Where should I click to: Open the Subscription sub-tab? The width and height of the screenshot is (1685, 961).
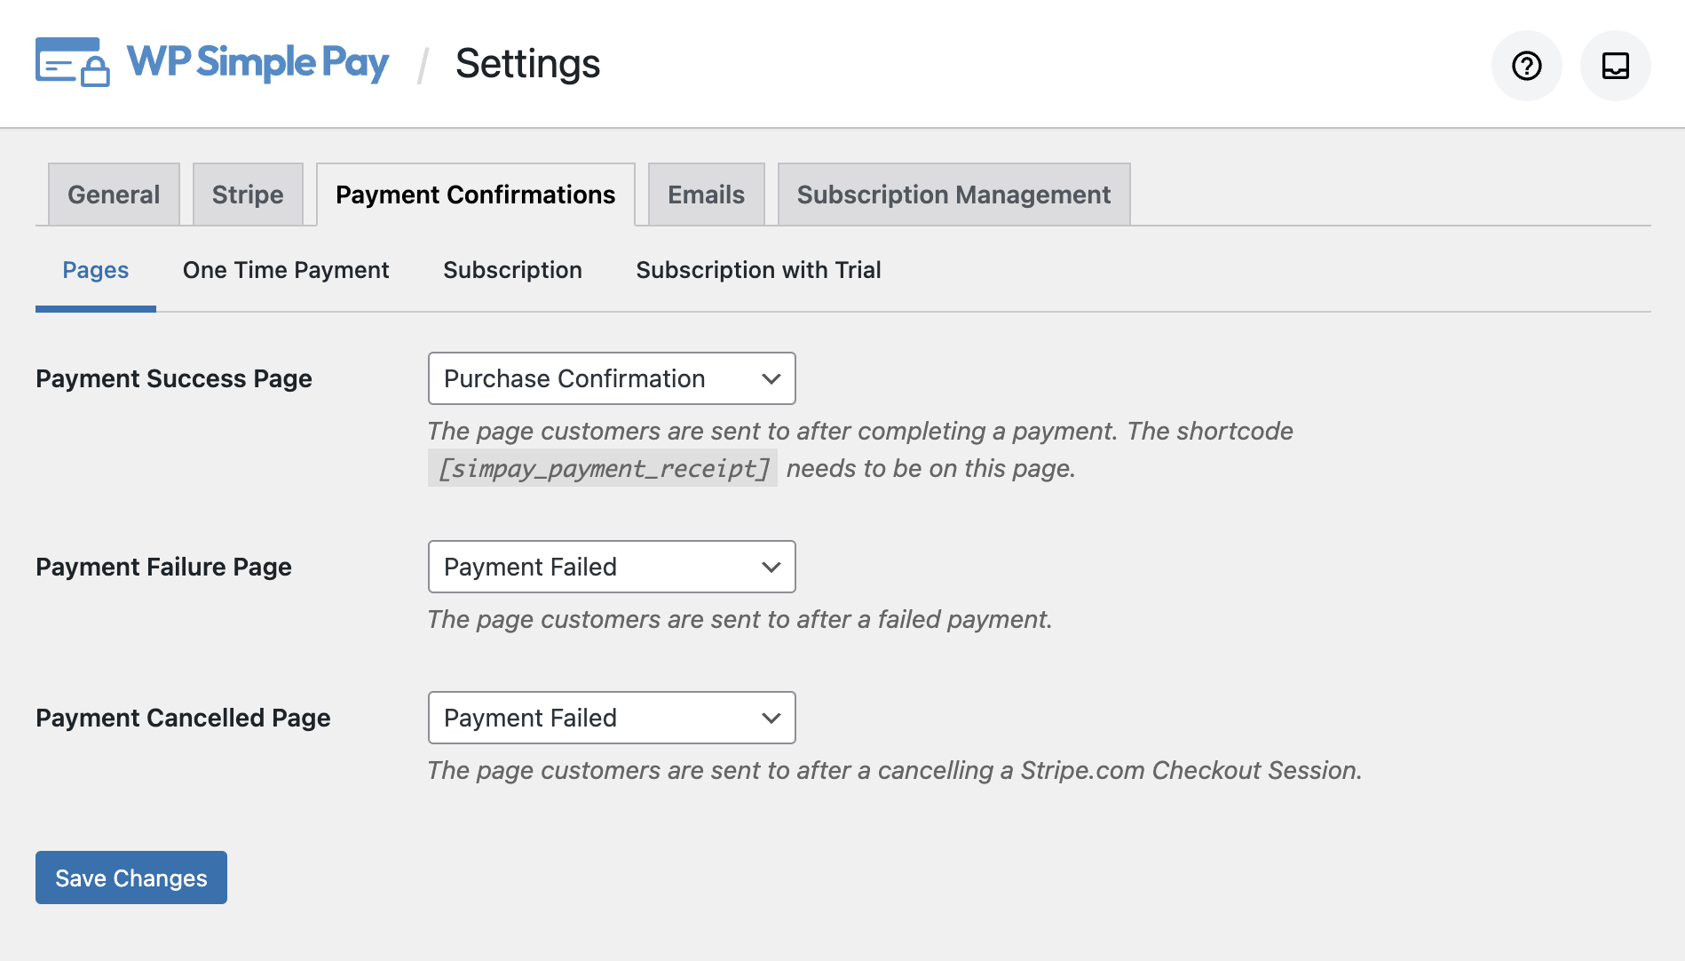pos(512,270)
